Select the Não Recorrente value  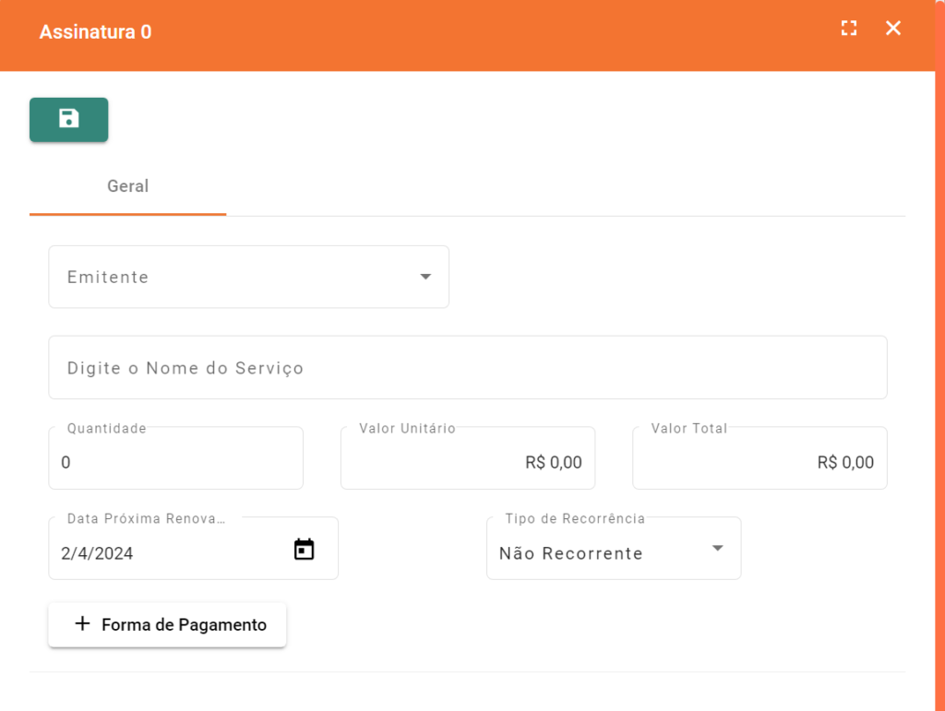pos(570,553)
